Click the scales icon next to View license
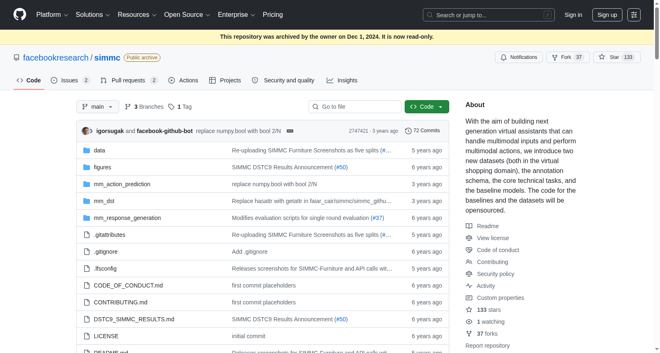Image resolution: width=660 pixels, height=353 pixels. pos(469,238)
